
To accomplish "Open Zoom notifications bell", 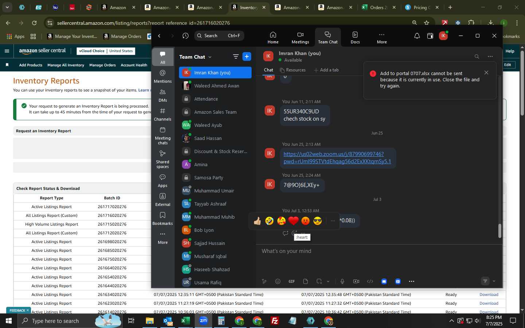I will (417, 36).
